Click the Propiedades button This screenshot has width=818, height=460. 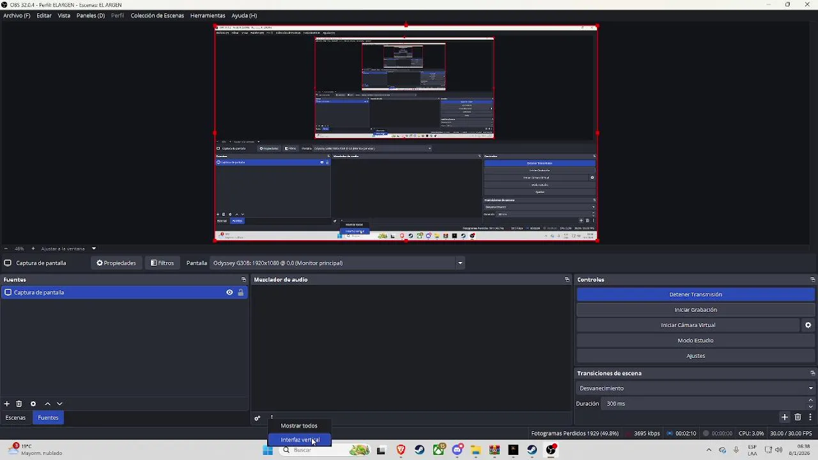coord(116,263)
